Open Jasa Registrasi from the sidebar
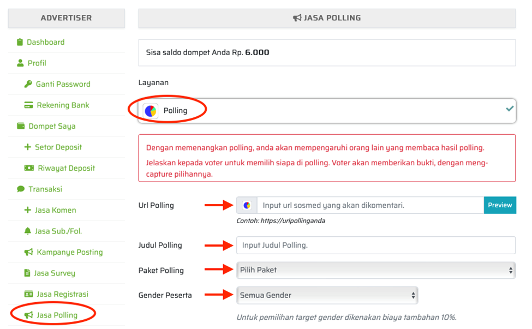 pyautogui.click(x=62, y=294)
